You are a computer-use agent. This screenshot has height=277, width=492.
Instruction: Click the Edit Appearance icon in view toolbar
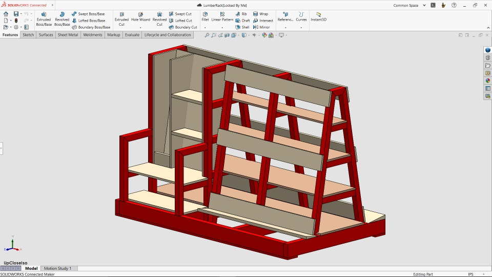264,35
